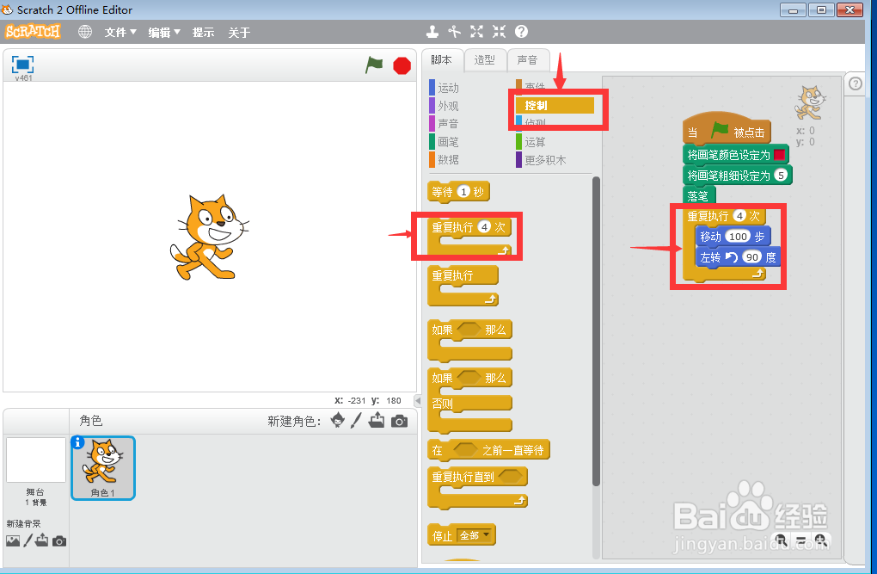The width and height of the screenshot is (877, 574).
Task: Upload sprite from file
Action: (x=377, y=420)
